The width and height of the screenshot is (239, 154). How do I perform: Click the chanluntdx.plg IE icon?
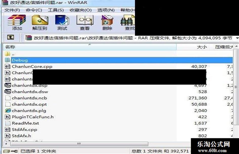8,111
